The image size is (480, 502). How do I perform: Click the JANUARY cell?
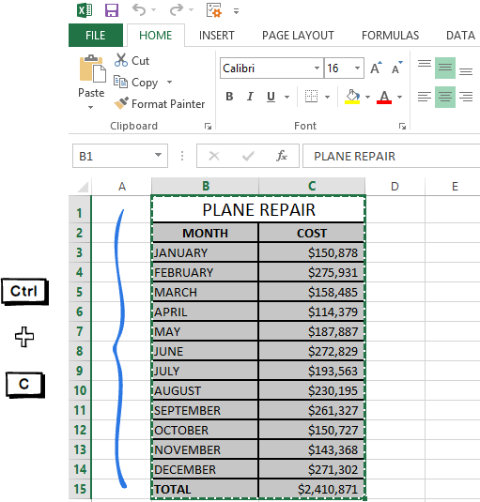click(x=205, y=252)
